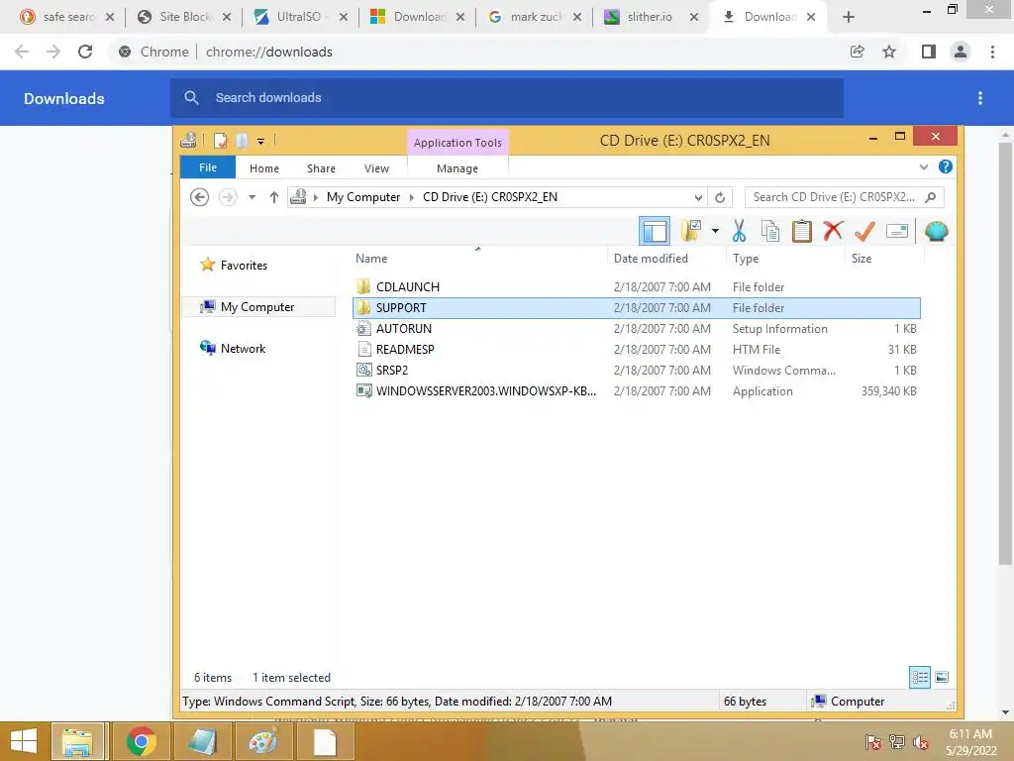Select the AUTORUN setup information file

pos(637,329)
